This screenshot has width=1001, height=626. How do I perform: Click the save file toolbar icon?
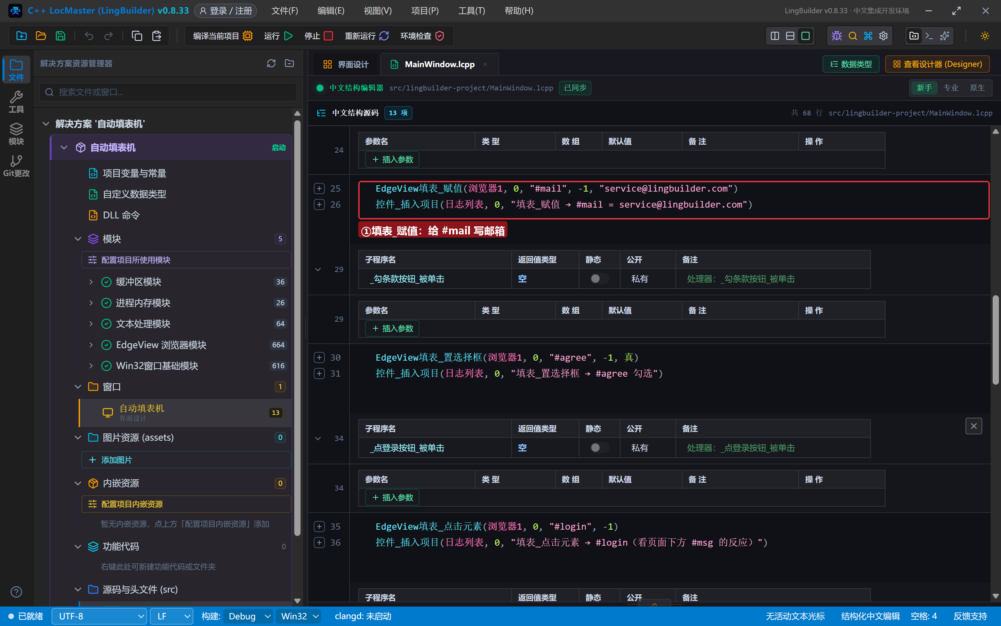coord(61,36)
